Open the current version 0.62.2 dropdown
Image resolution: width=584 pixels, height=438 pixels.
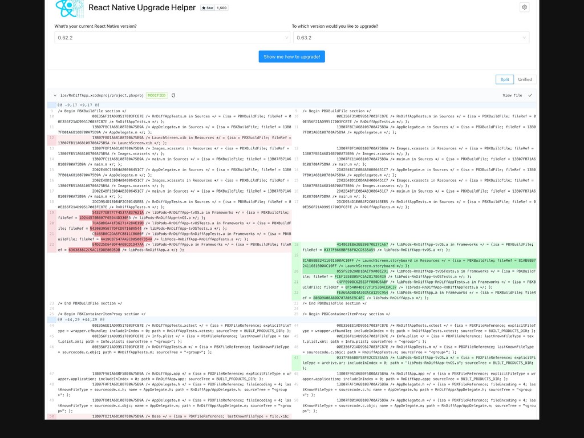coord(172,38)
